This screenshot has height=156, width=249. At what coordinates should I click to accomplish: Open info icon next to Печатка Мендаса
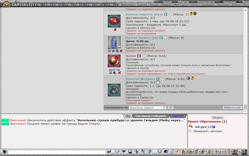(158, 79)
